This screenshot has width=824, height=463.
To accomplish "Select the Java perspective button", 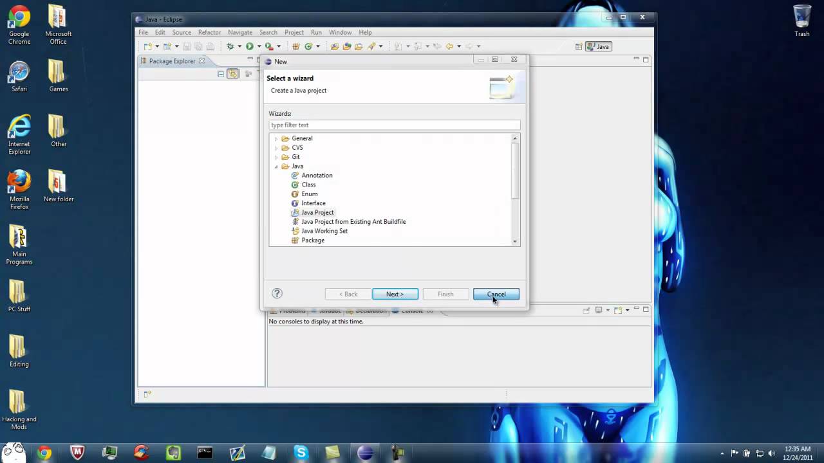I will click(x=599, y=46).
